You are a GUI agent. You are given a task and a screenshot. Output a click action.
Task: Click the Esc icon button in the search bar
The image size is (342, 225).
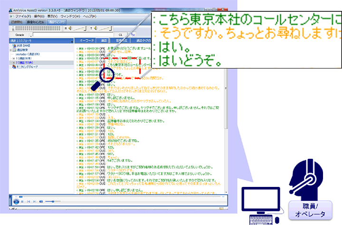coord(133,35)
